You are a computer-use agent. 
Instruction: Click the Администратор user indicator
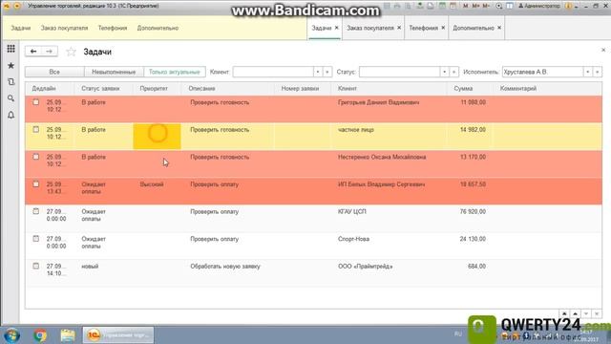pos(539,6)
